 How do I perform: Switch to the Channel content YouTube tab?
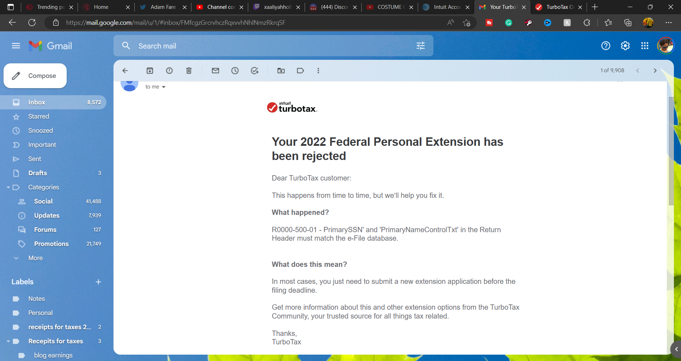(x=220, y=7)
